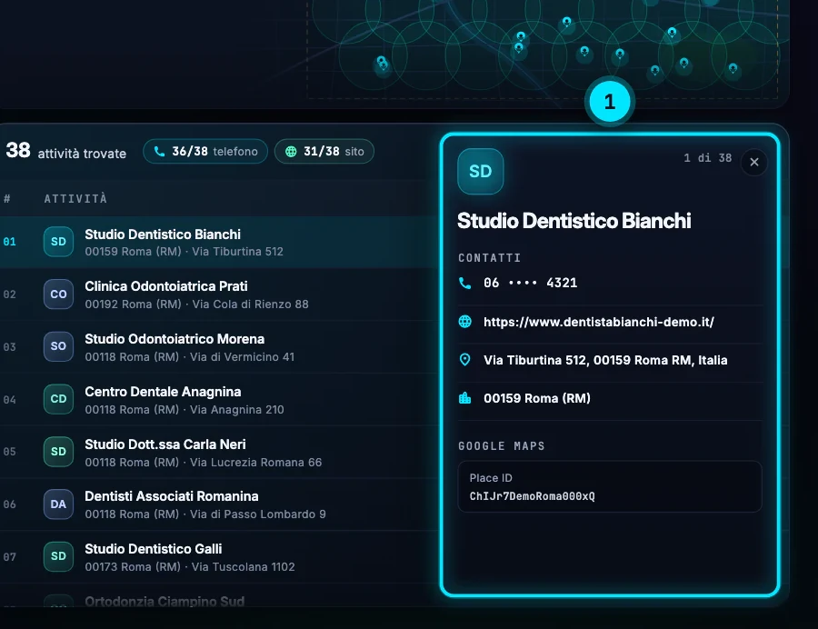
Task: Click the 1 di 38 counter
Action: pyautogui.click(x=708, y=158)
